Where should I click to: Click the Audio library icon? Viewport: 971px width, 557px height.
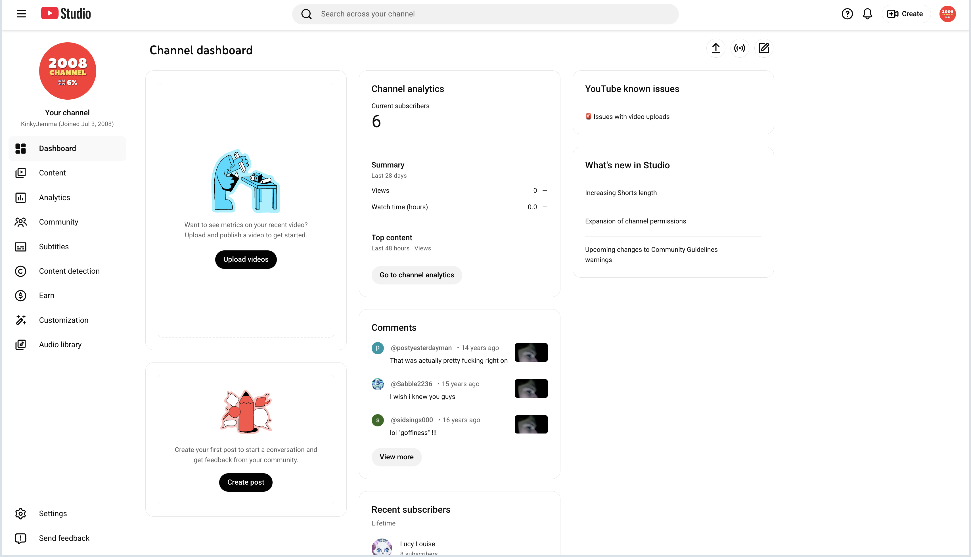21,345
